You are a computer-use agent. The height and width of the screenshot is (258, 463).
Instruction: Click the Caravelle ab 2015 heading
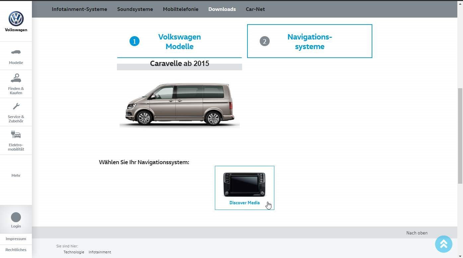180,63
